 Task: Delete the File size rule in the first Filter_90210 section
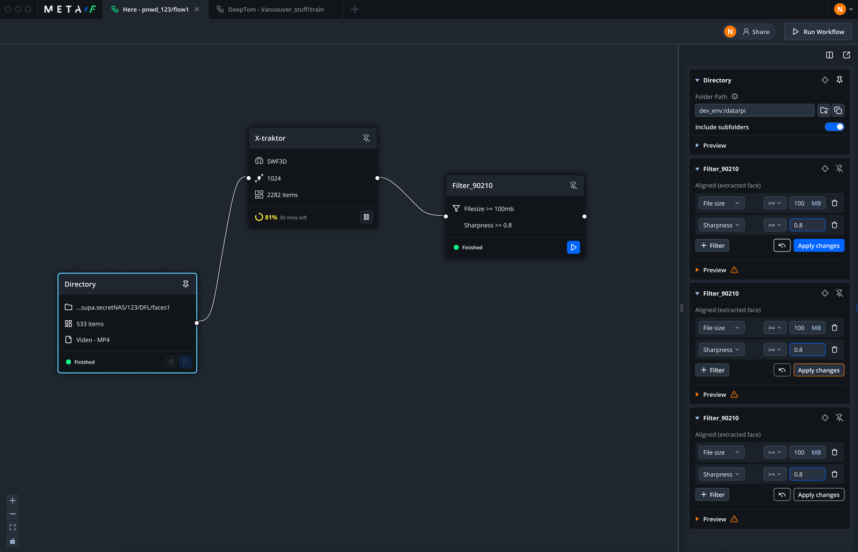(834, 203)
